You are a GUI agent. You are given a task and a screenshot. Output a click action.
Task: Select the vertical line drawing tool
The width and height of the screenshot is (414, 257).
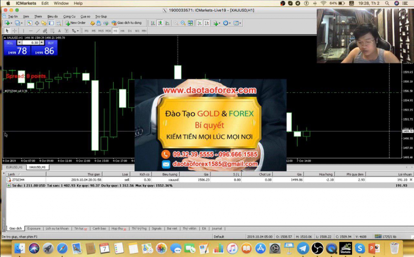23,31
